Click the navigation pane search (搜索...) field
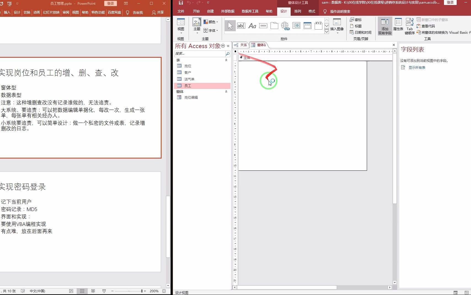This screenshot has width=471, height=295. 200,54
